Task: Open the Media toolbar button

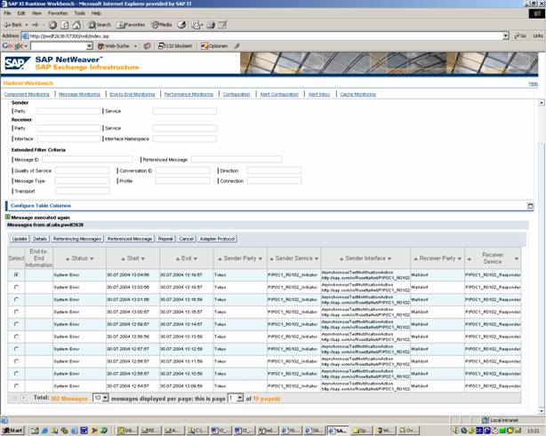Action: pyautogui.click(x=162, y=25)
